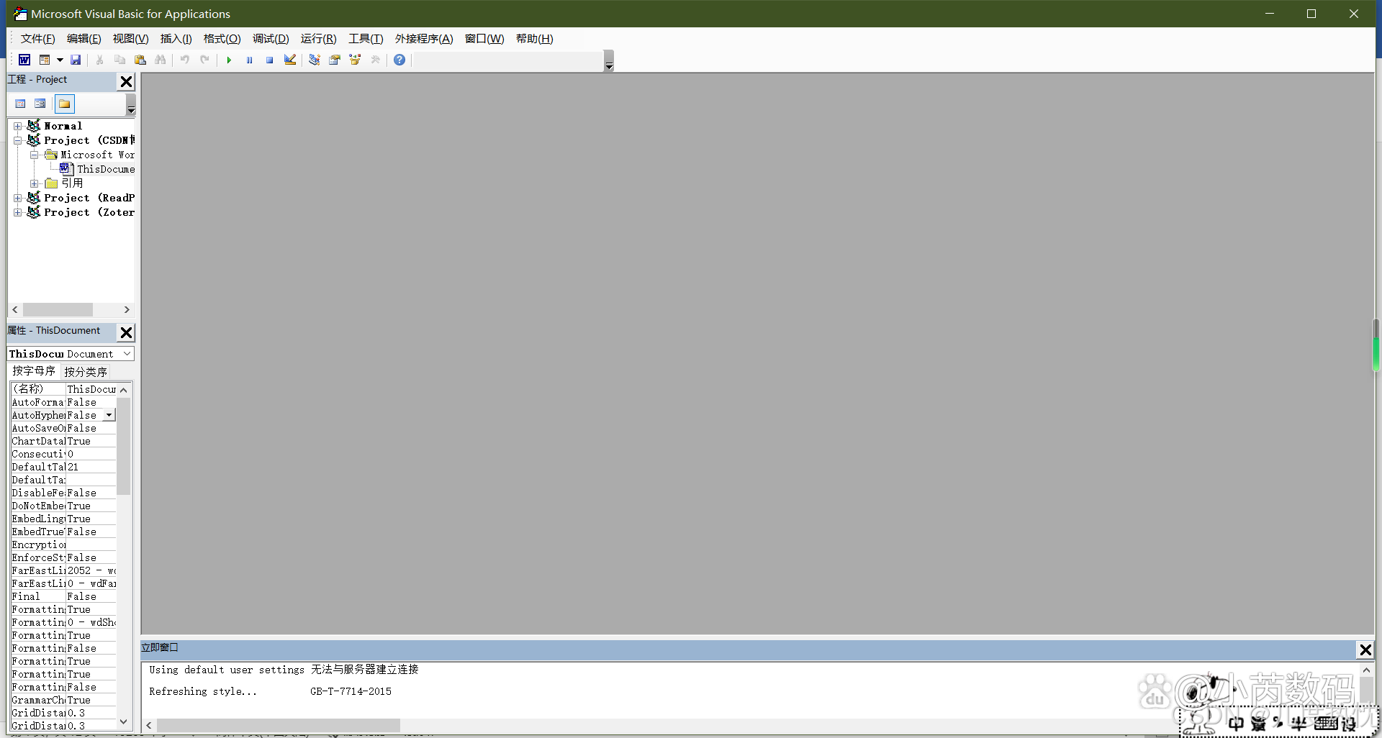
Task: Open the 运行(R) menu
Action: [318, 39]
